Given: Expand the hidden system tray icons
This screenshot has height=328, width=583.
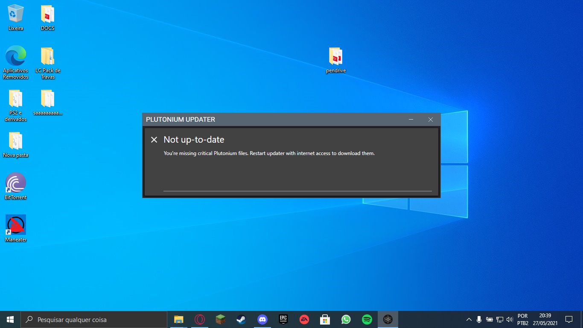Looking at the screenshot, I should click(469, 319).
